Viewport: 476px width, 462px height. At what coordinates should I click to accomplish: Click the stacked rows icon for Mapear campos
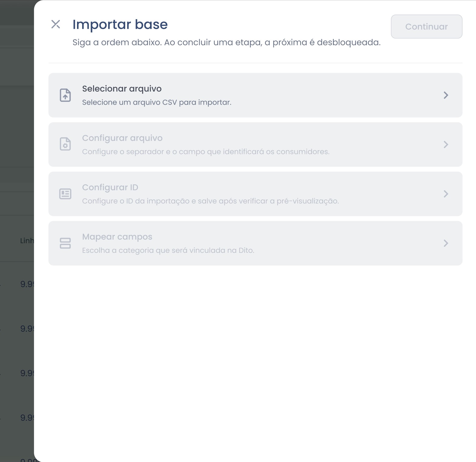(x=65, y=243)
